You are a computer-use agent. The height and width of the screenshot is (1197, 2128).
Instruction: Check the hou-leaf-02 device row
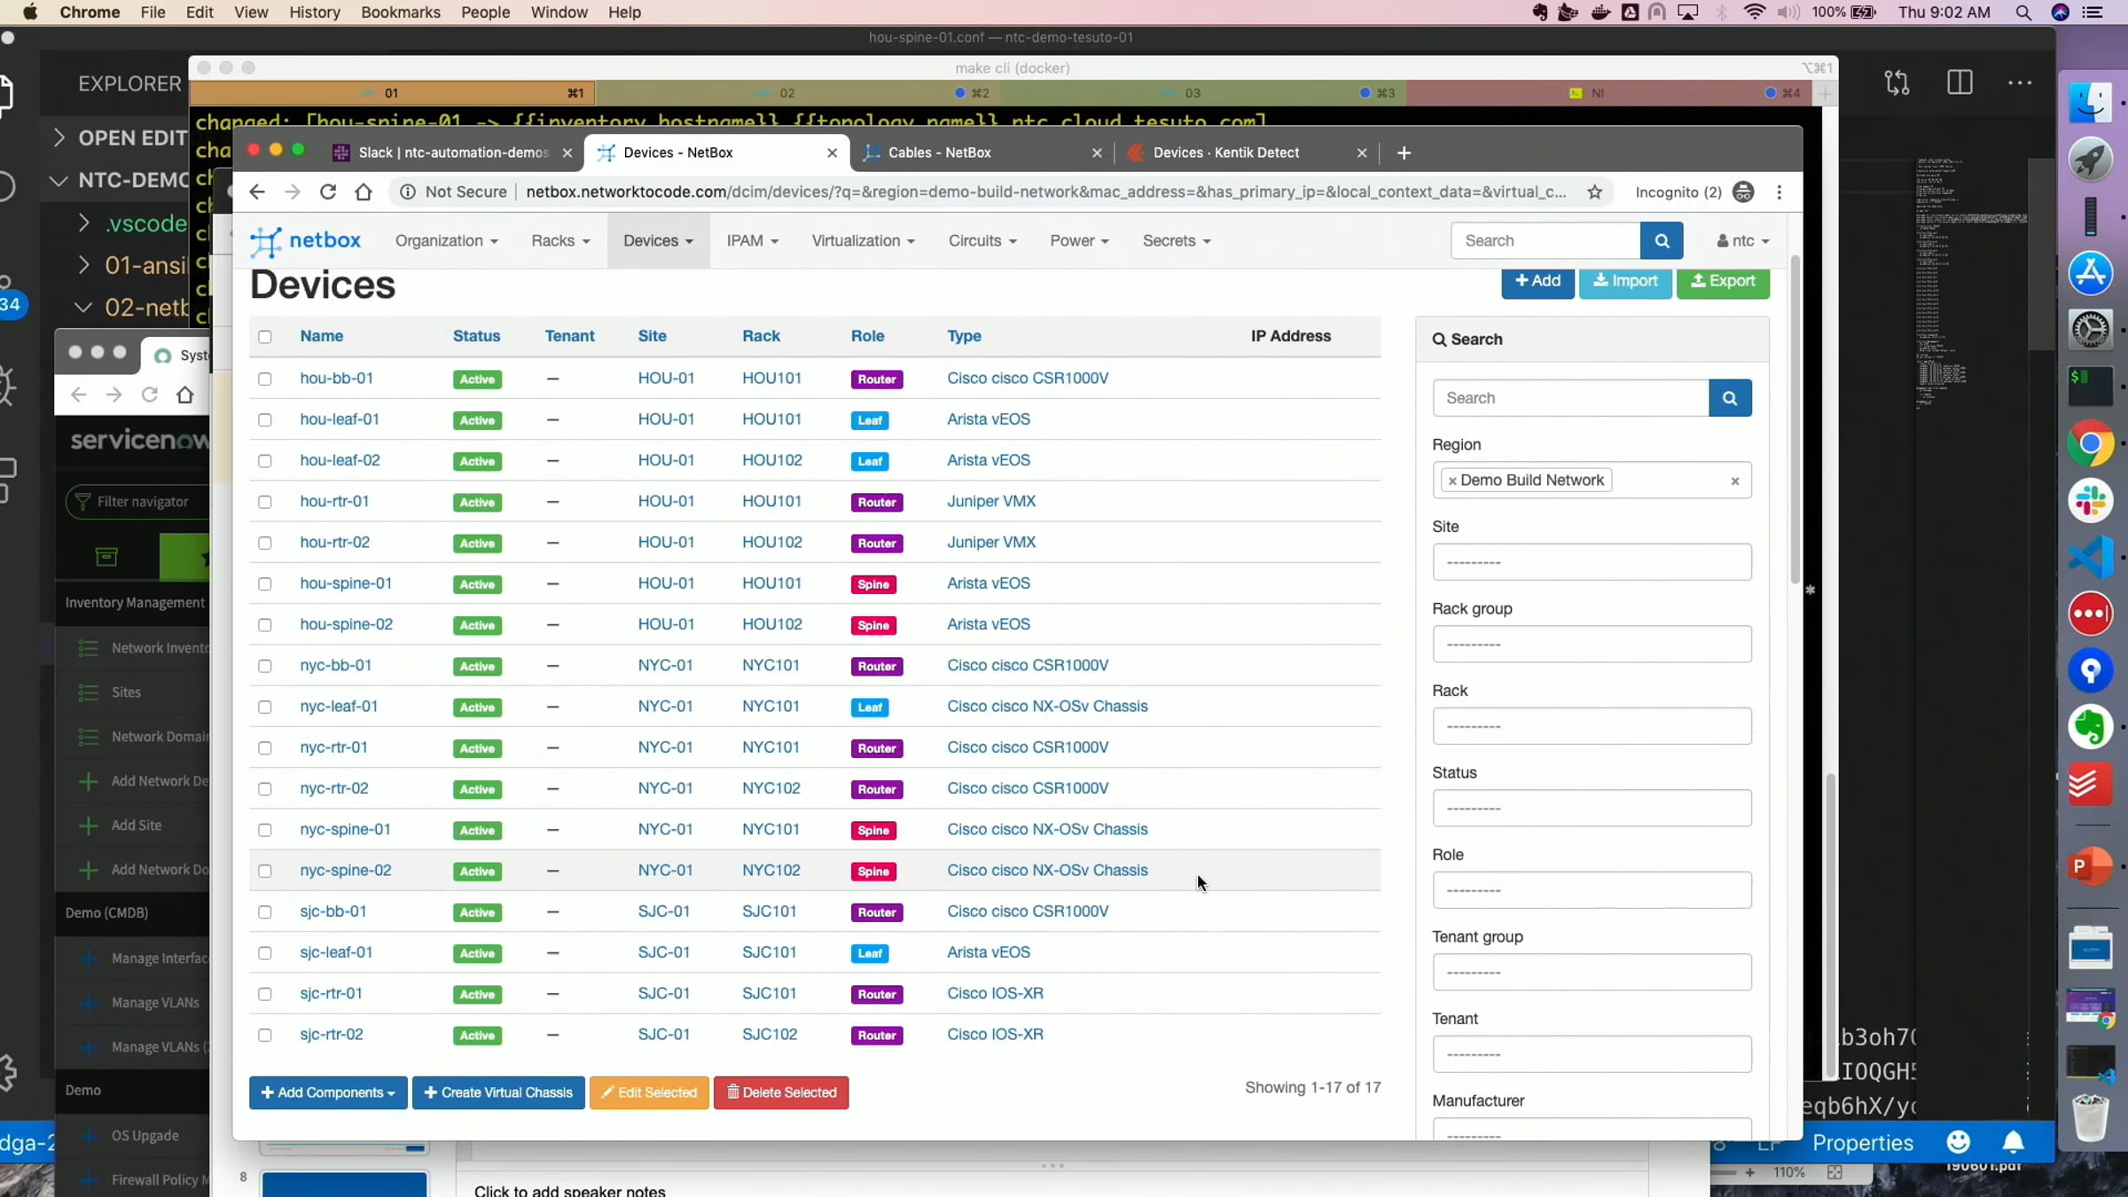click(264, 461)
